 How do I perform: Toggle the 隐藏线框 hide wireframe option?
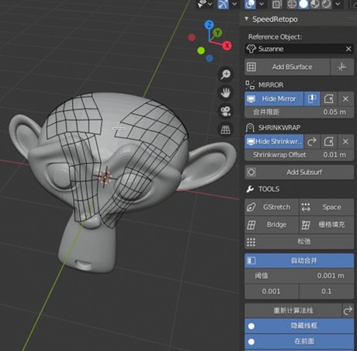(x=299, y=326)
